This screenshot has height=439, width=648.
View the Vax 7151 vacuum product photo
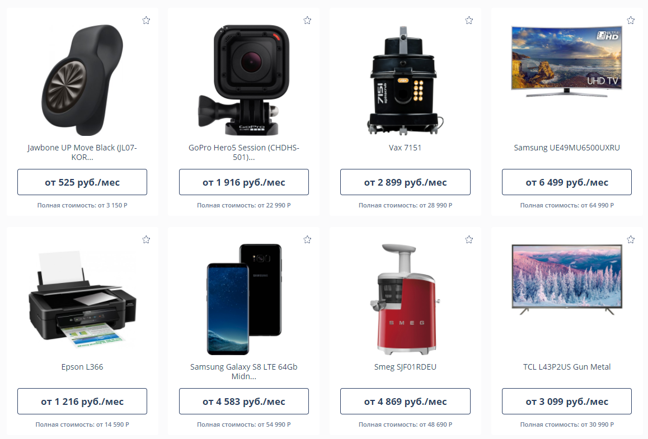405,80
